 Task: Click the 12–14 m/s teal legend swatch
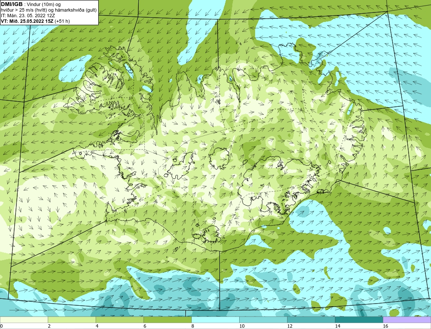(311, 320)
